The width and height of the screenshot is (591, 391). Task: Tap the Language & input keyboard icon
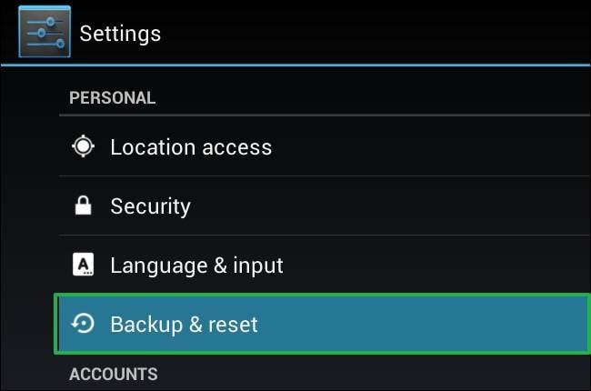(84, 266)
